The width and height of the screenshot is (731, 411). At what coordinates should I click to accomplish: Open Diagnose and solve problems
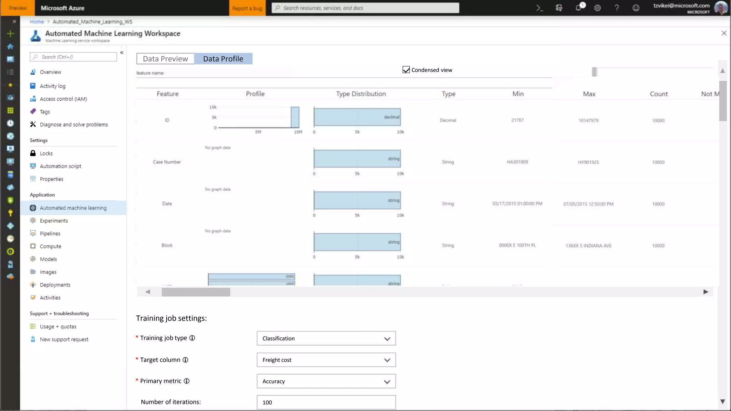coord(73,125)
